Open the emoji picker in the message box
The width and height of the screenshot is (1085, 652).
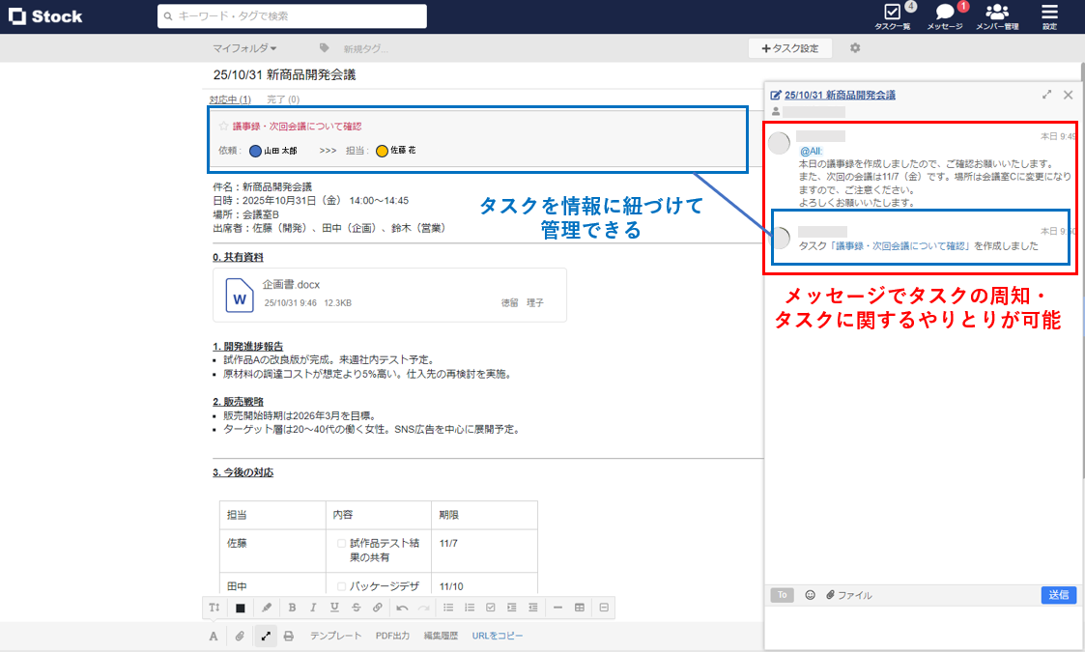point(810,594)
